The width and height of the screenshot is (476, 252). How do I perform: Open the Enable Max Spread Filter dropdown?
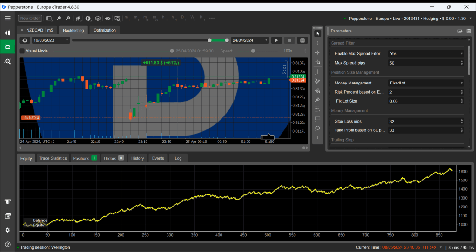(x=426, y=54)
